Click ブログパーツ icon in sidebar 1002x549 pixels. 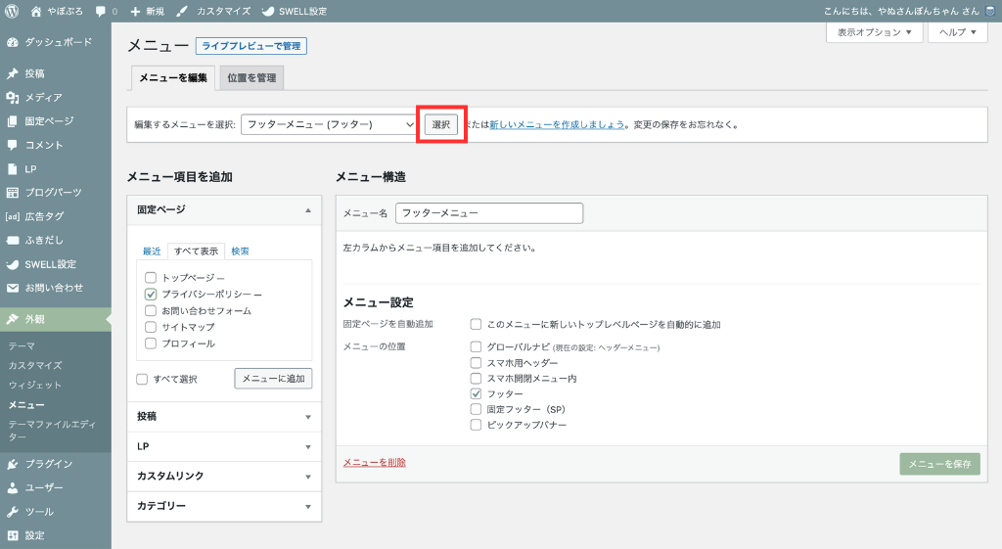click(12, 193)
